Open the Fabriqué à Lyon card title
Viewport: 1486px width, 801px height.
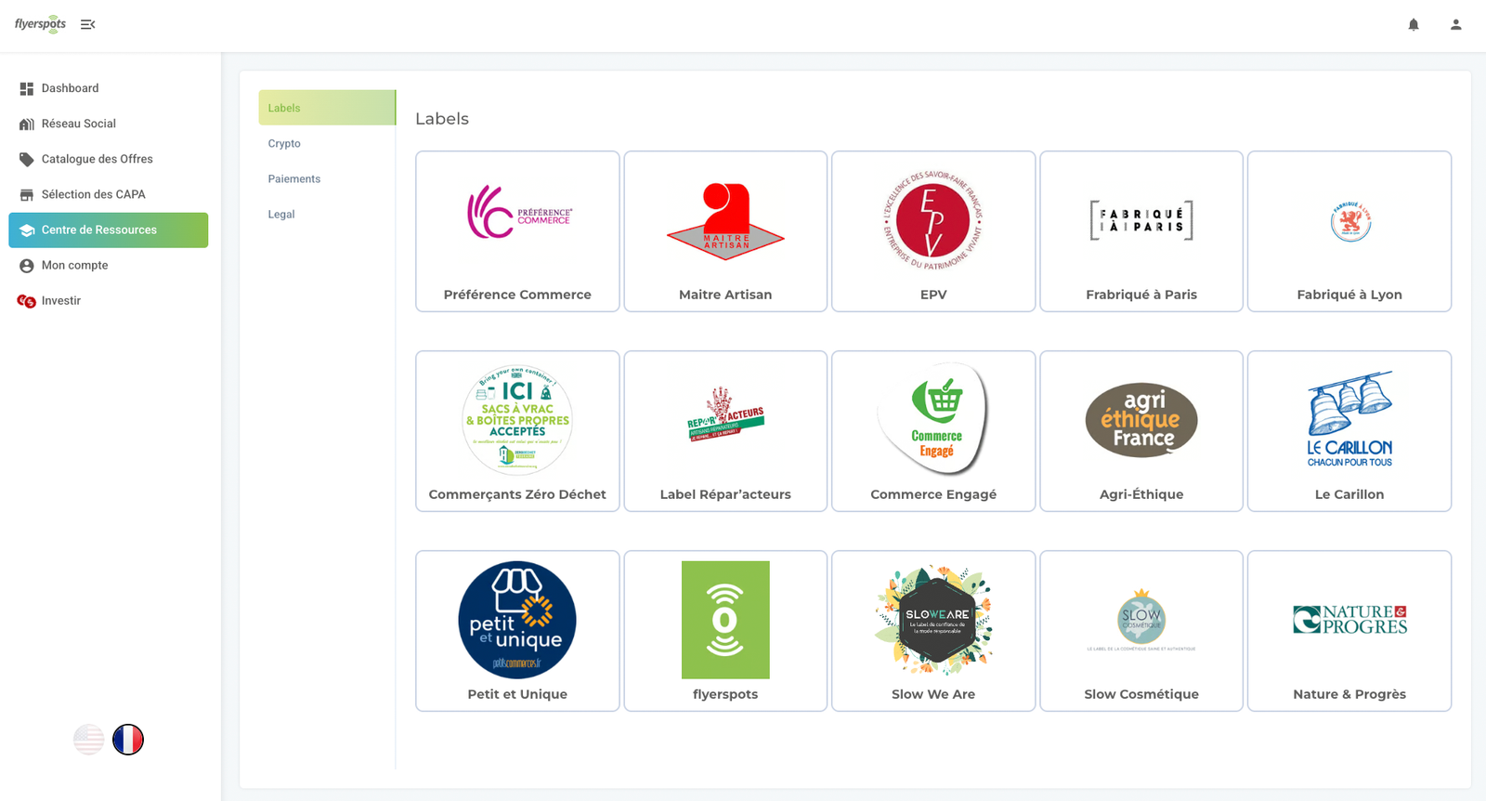click(x=1349, y=295)
